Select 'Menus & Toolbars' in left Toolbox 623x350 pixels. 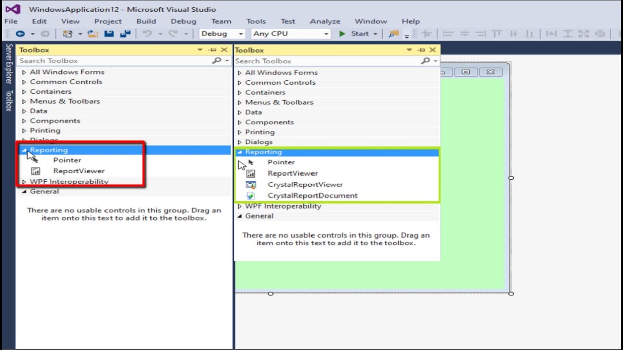click(x=65, y=101)
